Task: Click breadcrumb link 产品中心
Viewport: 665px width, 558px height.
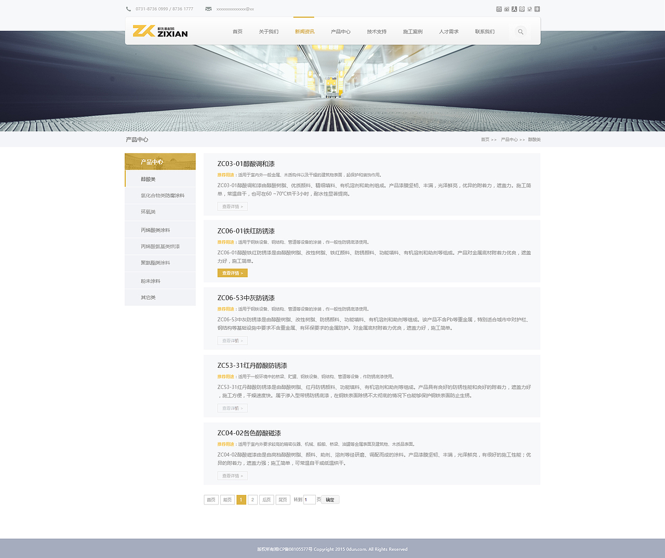Action: 509,139
